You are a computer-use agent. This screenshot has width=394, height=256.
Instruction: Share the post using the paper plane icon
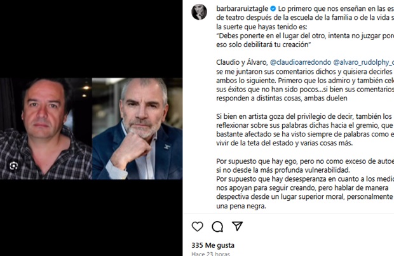tap(237, 226)
